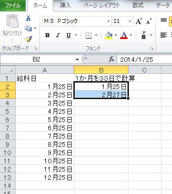Select cell A10 showing 9月25日
The height and width of the screenshot is (194, 172).
44,153
